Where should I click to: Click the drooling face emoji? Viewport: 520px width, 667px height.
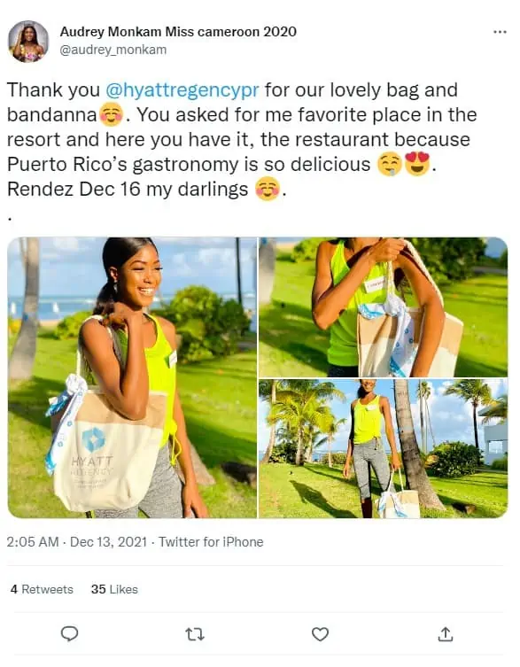[390, 165]
